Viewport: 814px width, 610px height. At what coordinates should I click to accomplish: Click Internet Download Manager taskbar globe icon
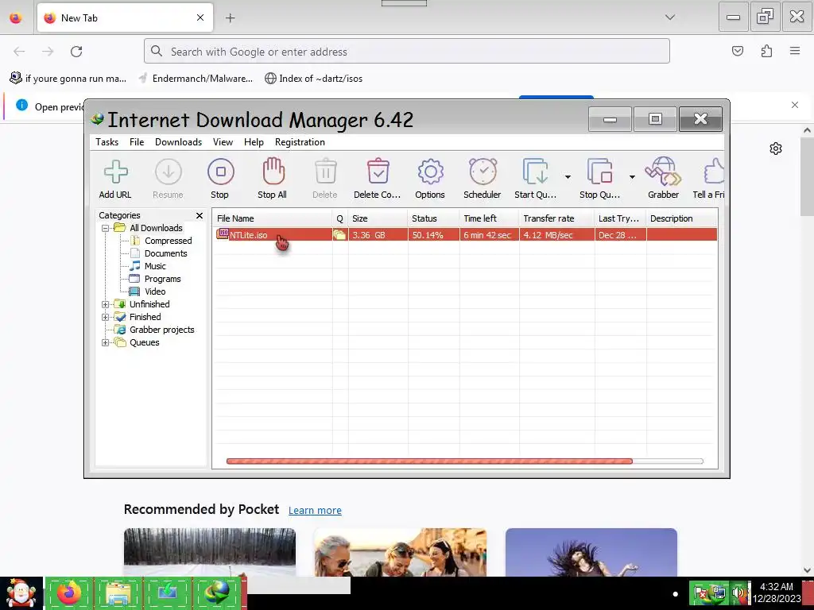(x=218, y=593)
